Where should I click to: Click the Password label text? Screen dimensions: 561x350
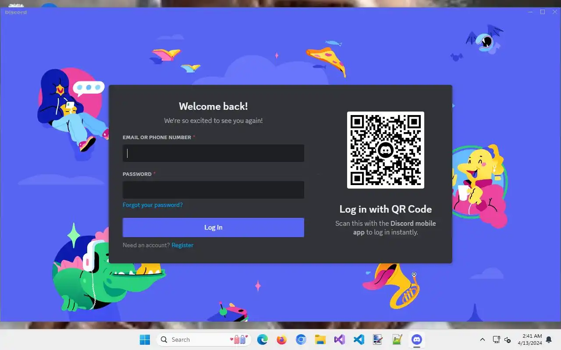pos(137,174)
